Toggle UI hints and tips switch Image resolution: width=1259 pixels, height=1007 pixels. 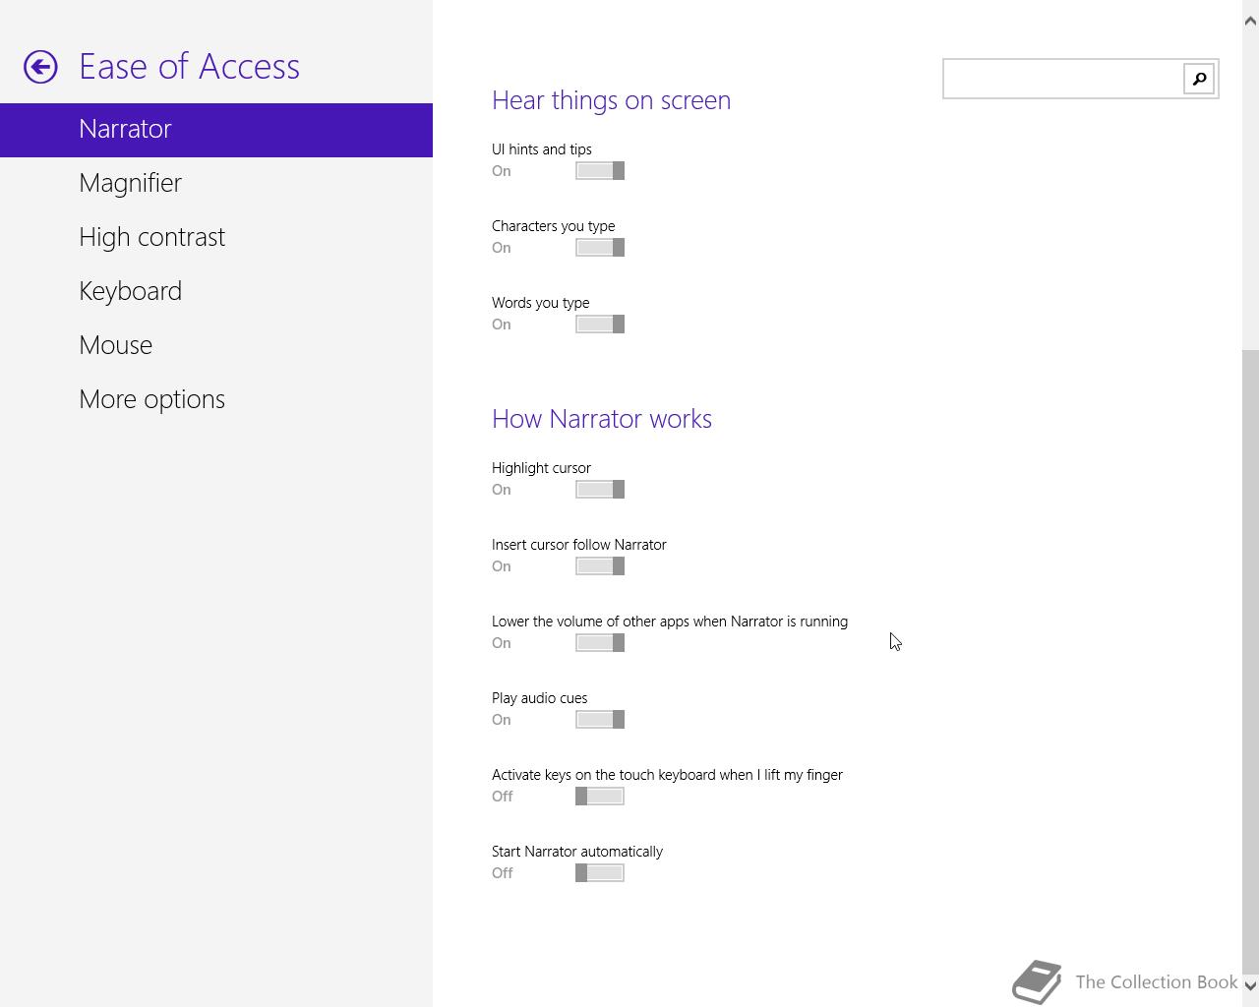coord(600,171)
